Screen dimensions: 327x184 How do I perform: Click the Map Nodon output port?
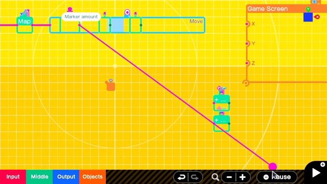(x=32, y=25)
